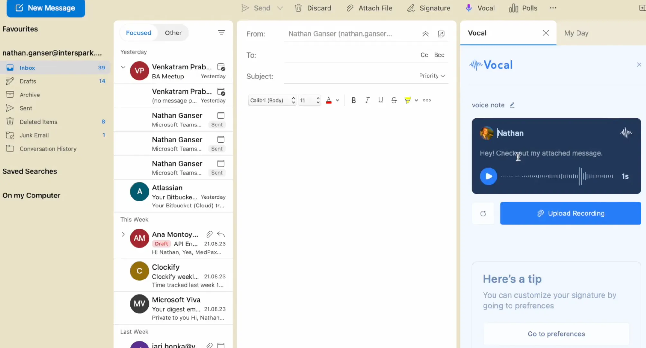Viewport: 646px width, 348px height.
Task: Toggle italic formatting
Action: pos(367,100)
